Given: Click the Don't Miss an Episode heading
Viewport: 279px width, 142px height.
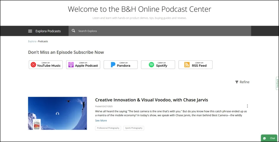Looking at the screenshot, I should tap(66, 53).
